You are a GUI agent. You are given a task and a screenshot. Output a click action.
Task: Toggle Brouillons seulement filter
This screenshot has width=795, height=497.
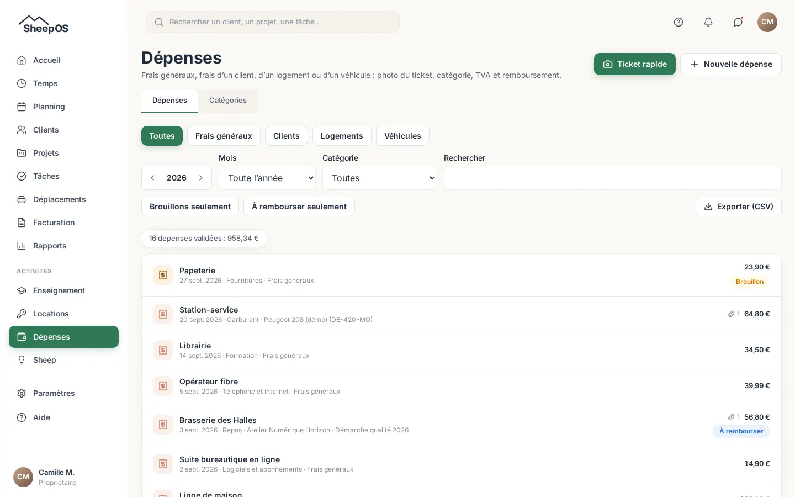(190, 207)
